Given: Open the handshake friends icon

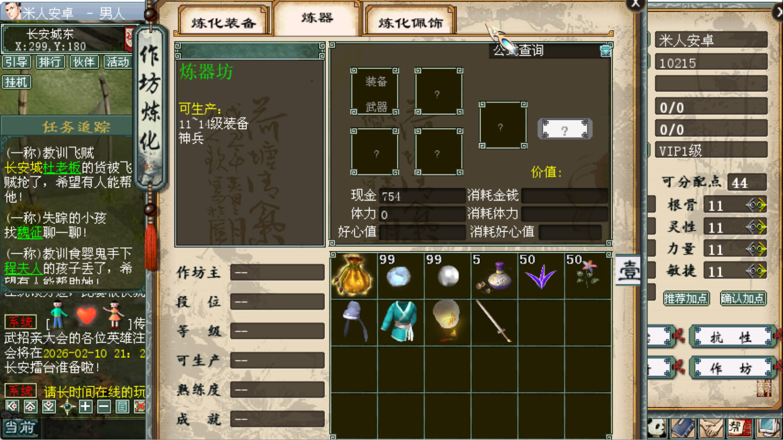Looking at the screenshot, I should pyautogui.click(x=711, y=428).
